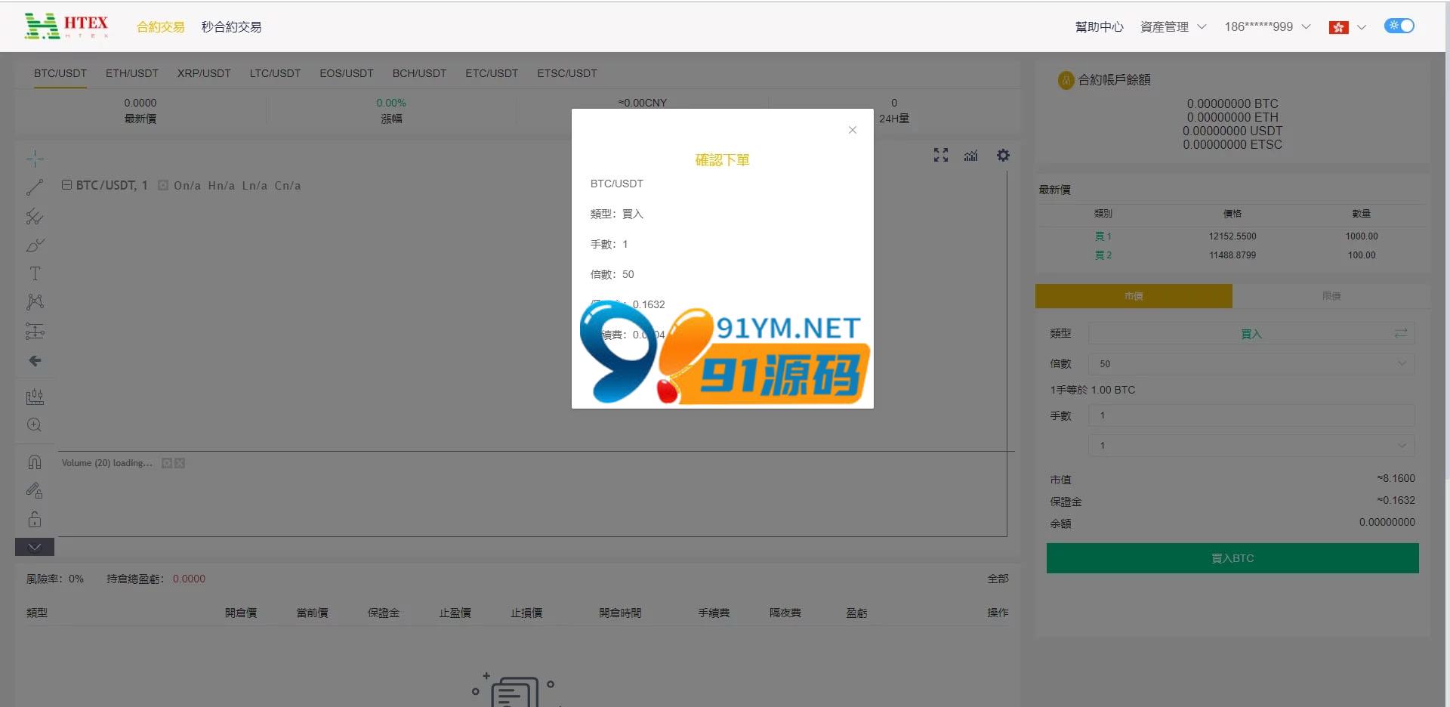Collapse the BTC/USDT chart legend
Screen dimensions: 1450x707
click(66, 185)
